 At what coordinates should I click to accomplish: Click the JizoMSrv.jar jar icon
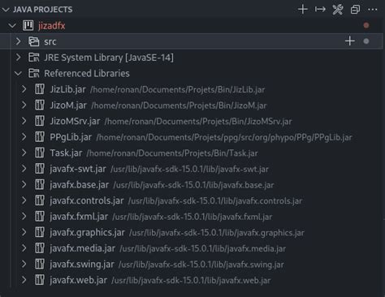[x=40, y=121]
